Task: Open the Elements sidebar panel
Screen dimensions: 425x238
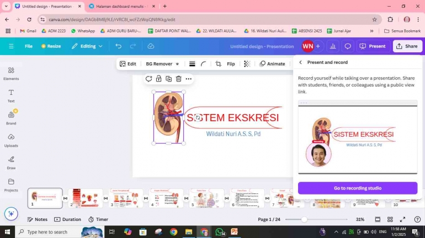Action: point(11,74)
